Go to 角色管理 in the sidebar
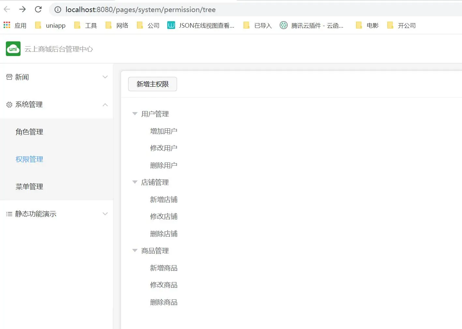The width and height of the screenshot is (462, 329). point(29,132)
